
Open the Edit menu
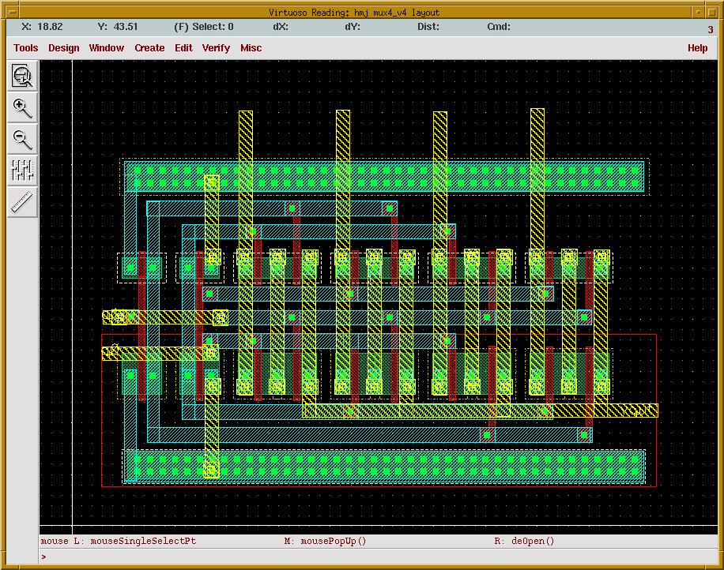(x=183, y=48)
